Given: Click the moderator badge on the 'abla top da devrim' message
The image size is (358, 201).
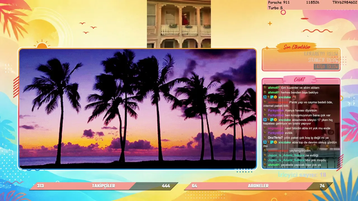Looking at the screenshot, I should (x=265, y=142).
